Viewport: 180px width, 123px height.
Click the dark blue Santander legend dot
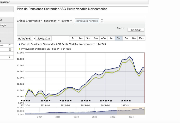(x=20, y=44)
